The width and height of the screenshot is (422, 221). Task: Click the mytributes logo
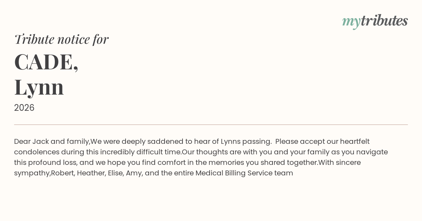[375, 21]
